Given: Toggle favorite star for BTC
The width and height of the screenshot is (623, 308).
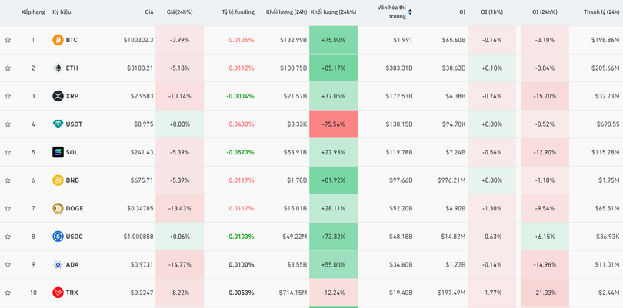Looking at the screenshot, I should pos(8,40).
